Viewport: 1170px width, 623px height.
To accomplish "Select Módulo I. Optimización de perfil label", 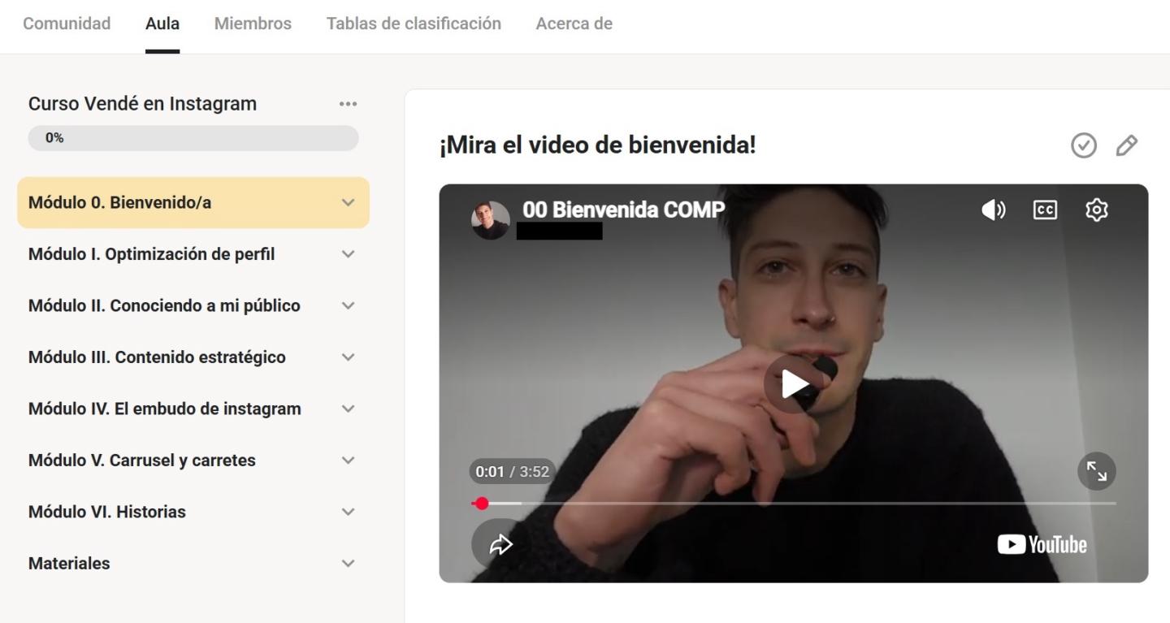I will (151, 254).
